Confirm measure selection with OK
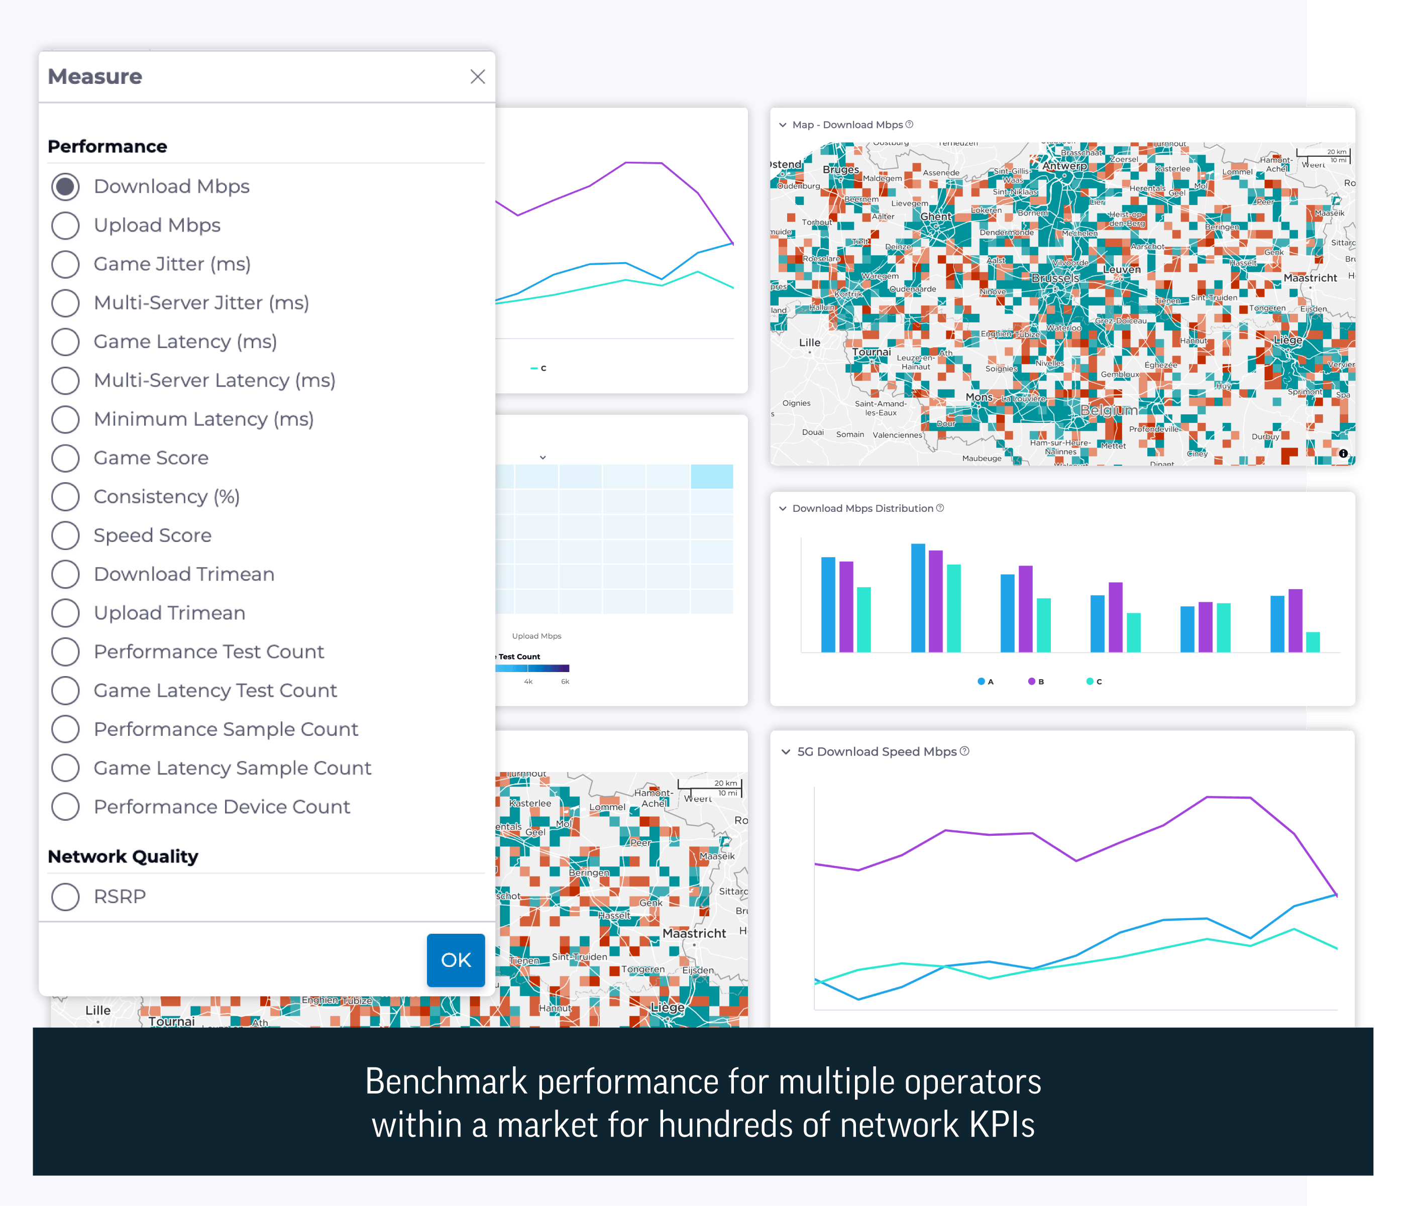This screenshot has height=1206, width=1407. pyautogui.click(x=455, y=959)
